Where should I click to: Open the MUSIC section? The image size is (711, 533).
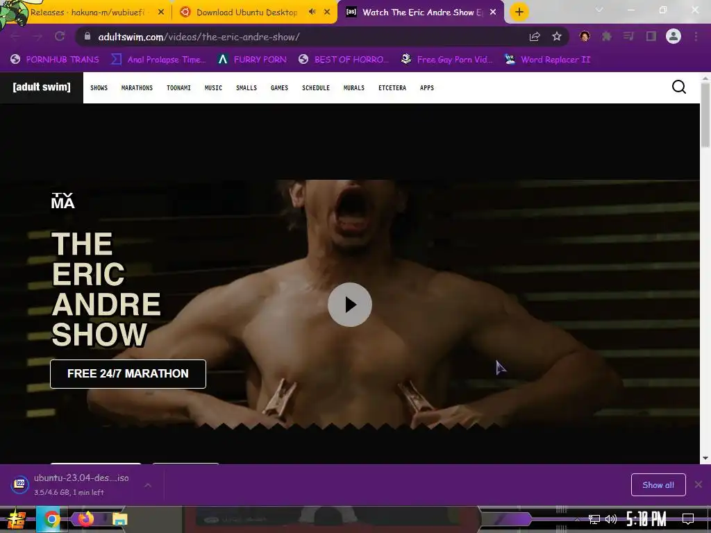(x=214, y=88)
